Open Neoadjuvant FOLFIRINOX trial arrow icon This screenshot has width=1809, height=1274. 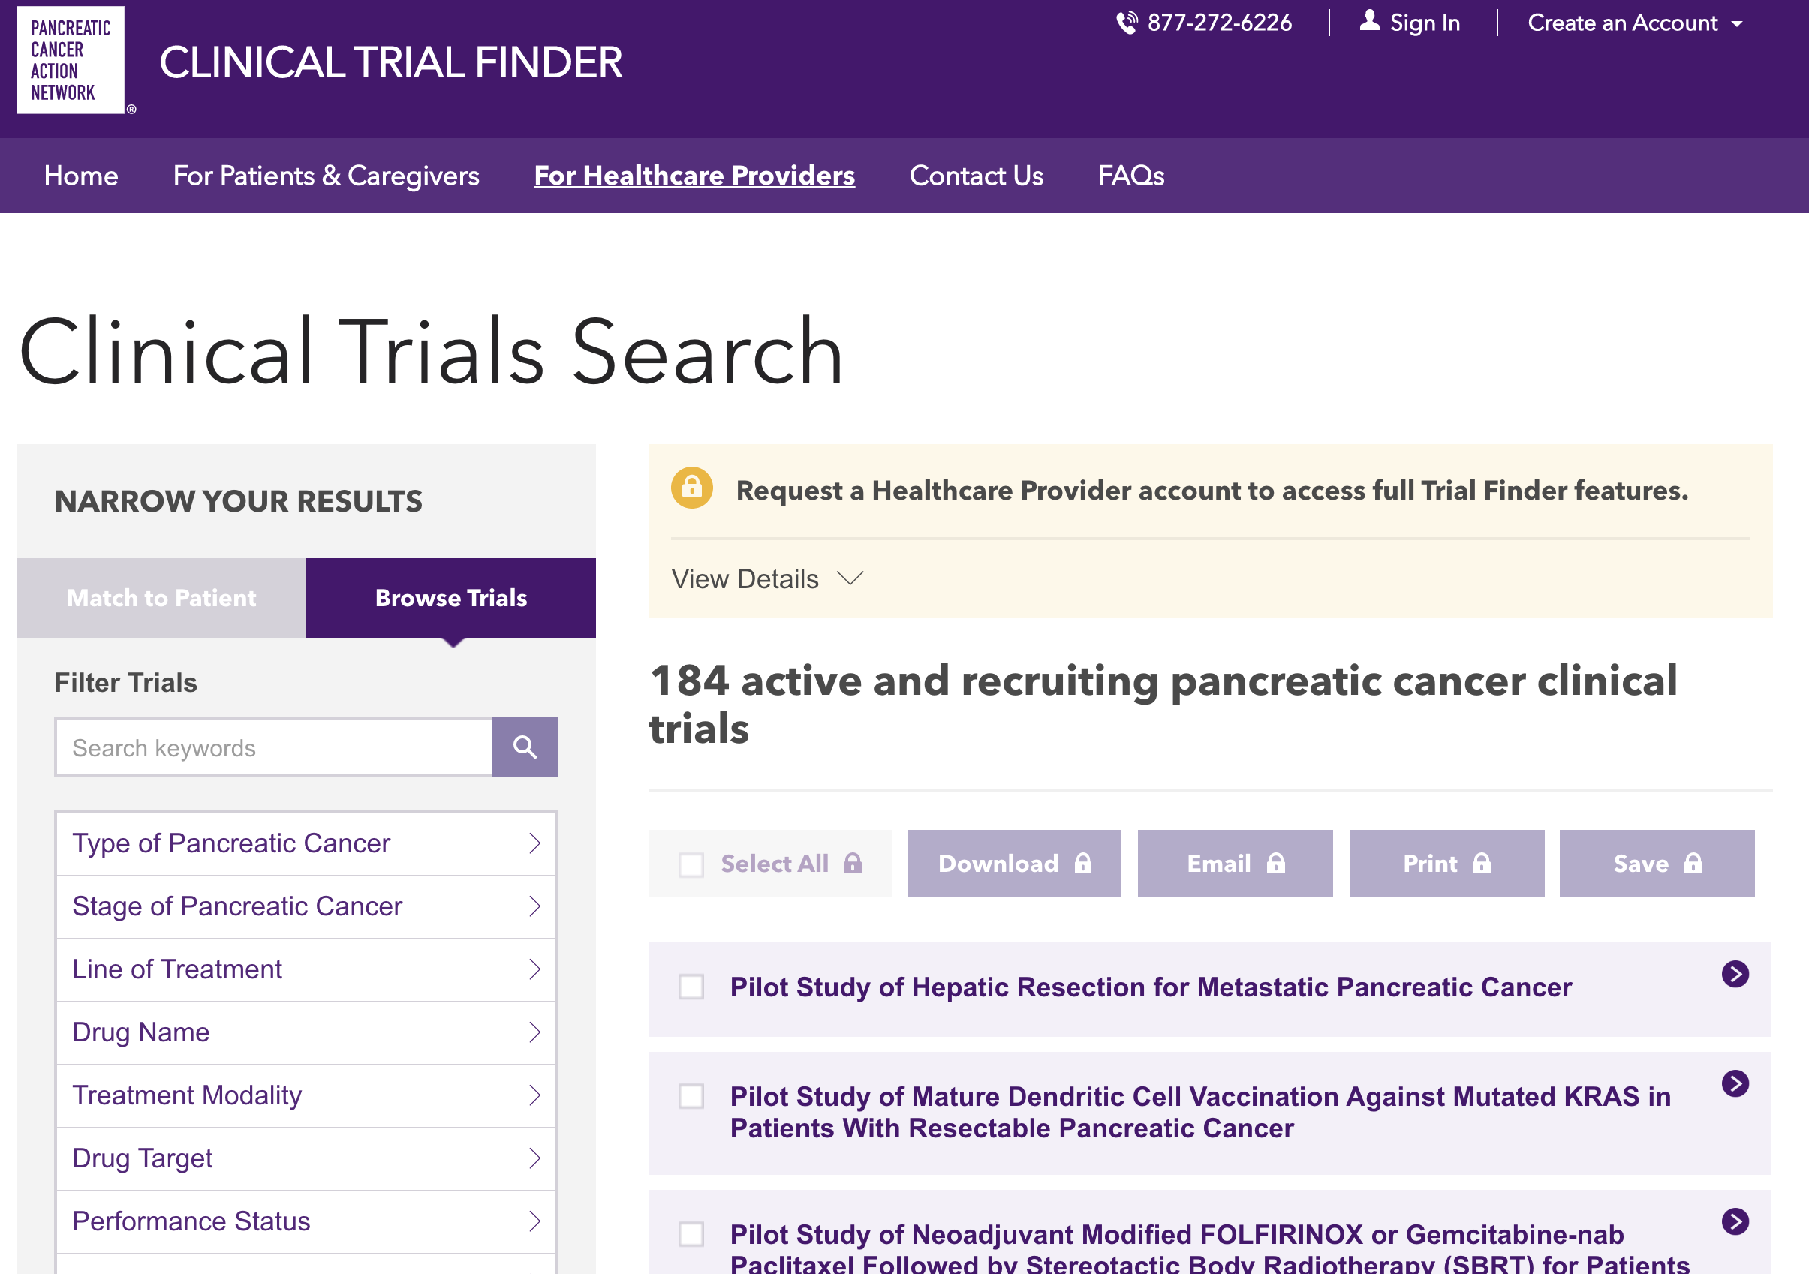tap(1734, 1221)
